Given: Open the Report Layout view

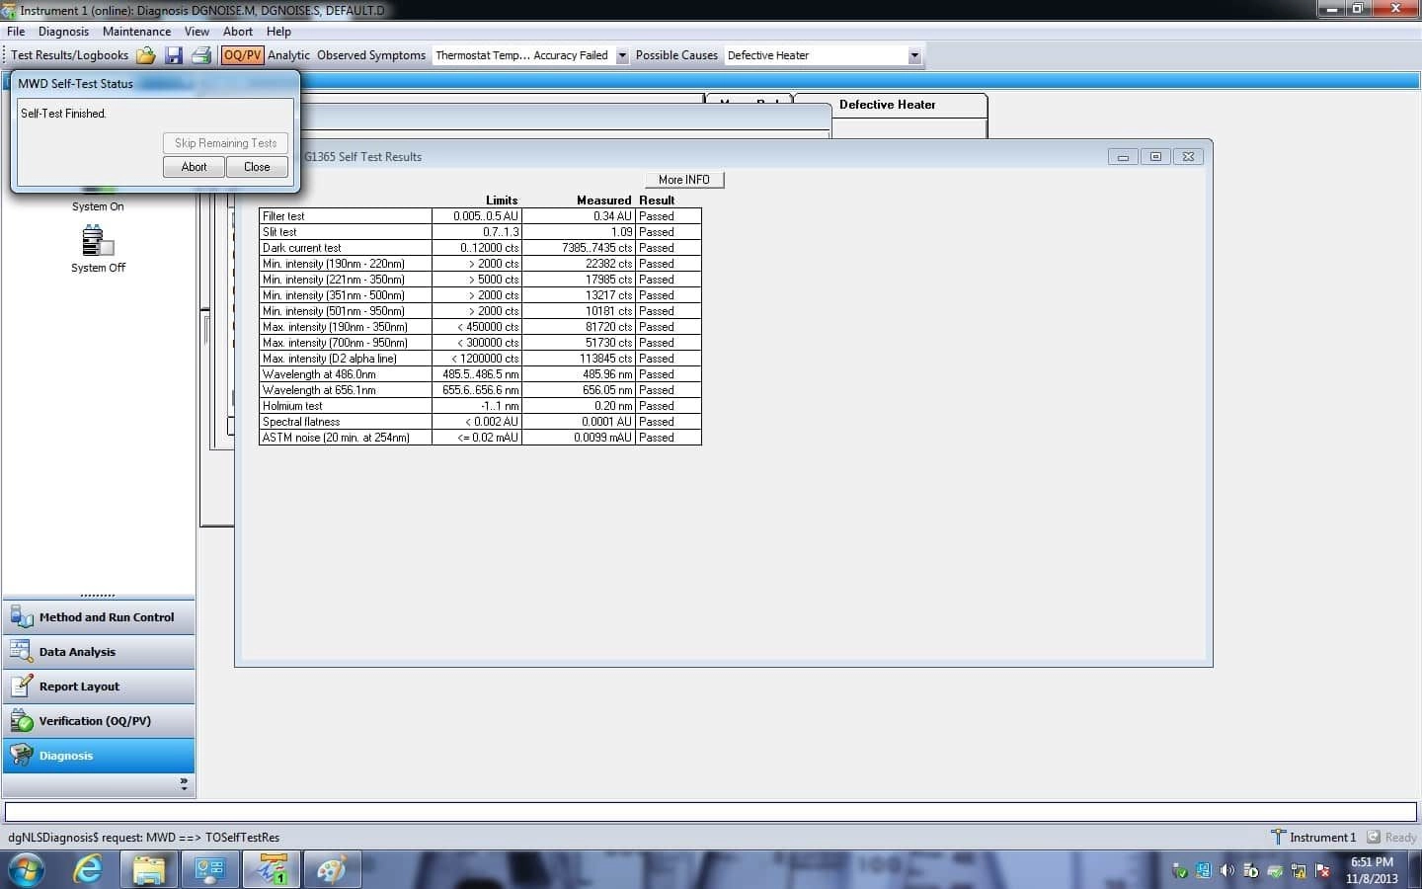Looking at the screenshot, I should click(99, 686).
